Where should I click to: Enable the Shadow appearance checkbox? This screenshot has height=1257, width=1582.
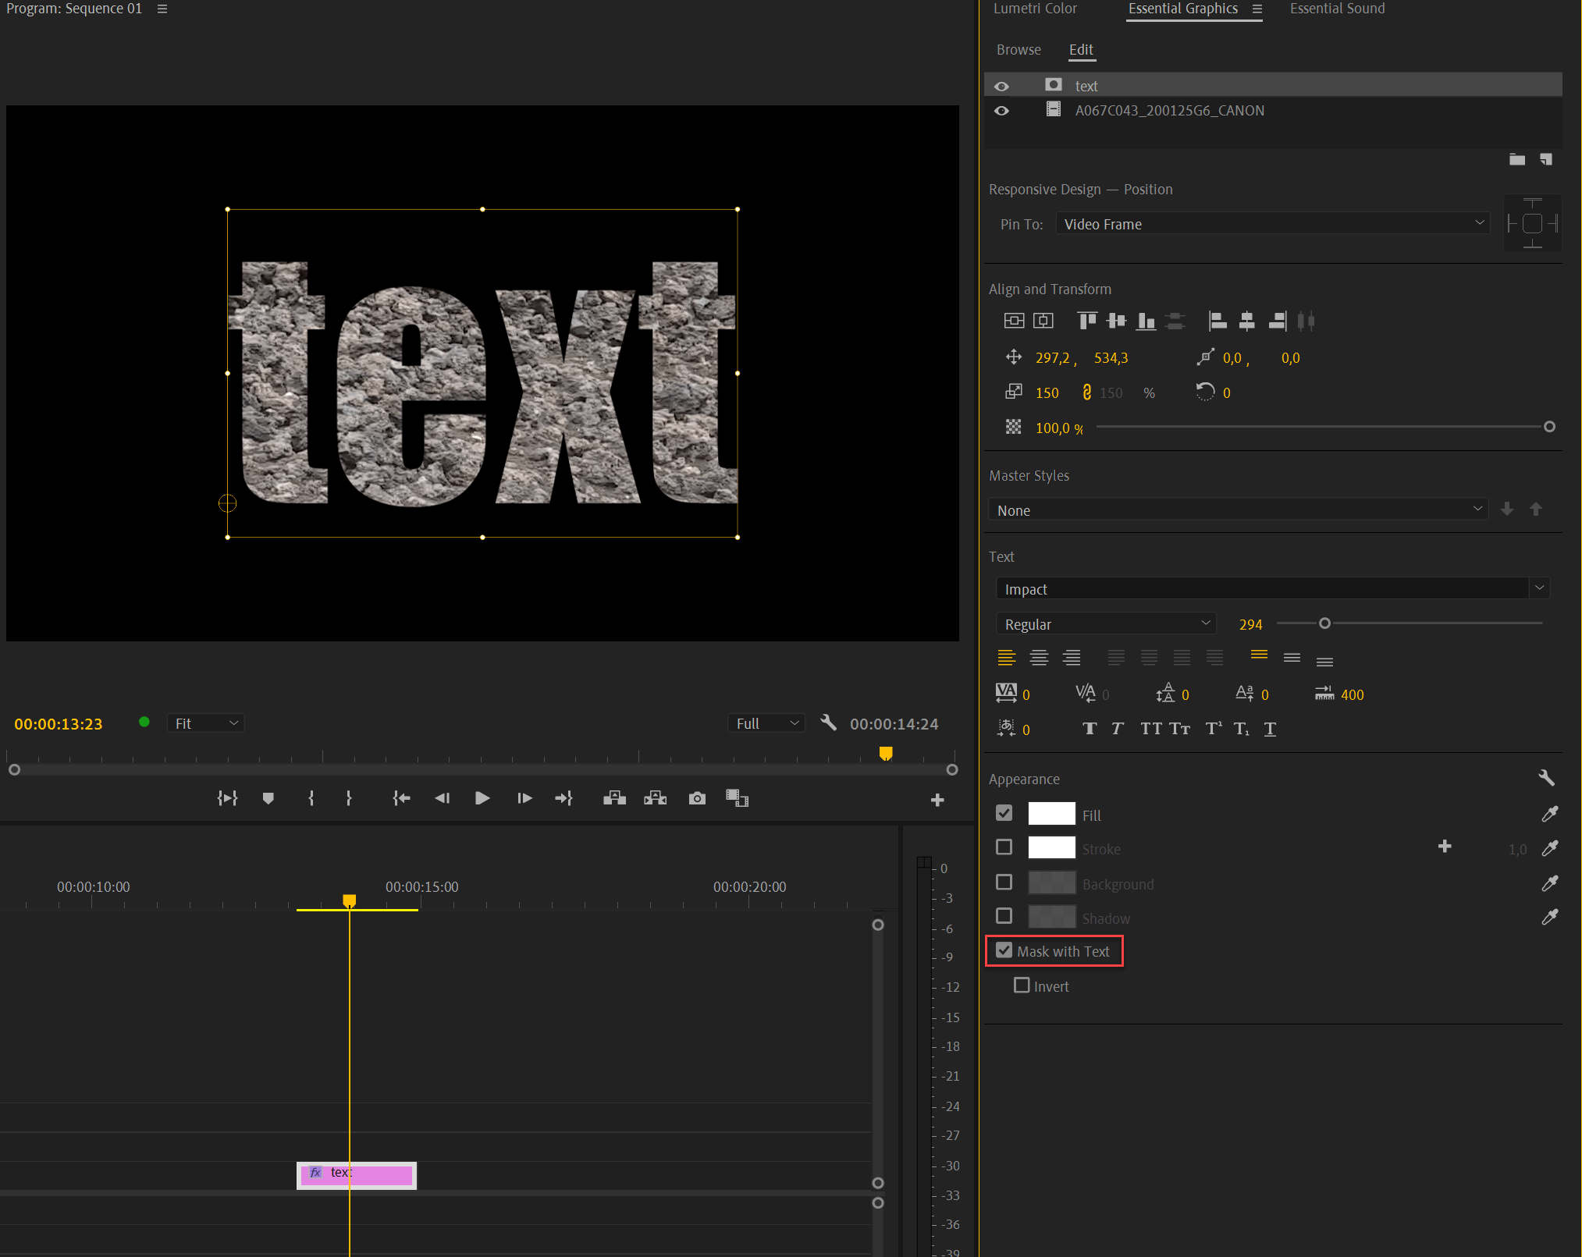1004,916
